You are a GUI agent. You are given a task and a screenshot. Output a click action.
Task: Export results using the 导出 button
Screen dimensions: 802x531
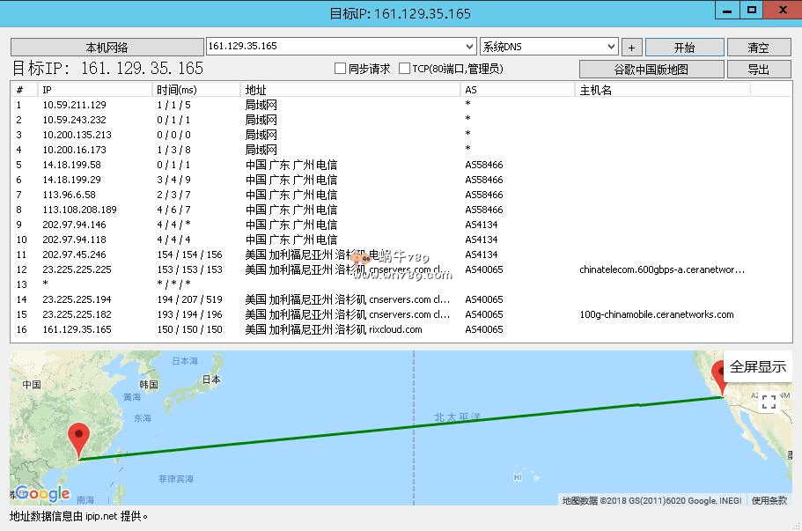tap(758, 70)
